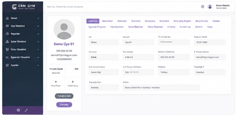
Task: Click the Acil Durum İletişim field
Action: (x=138, y=72)
